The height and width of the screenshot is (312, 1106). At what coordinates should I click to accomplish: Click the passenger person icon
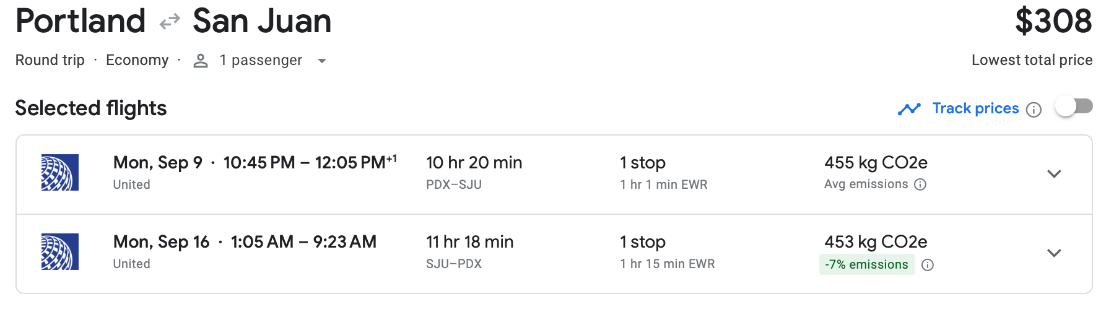[x=200, y=61]
